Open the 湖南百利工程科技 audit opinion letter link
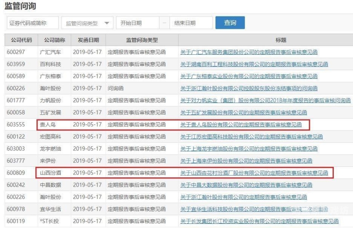This screenshot has height=228, width=353. 254,64
